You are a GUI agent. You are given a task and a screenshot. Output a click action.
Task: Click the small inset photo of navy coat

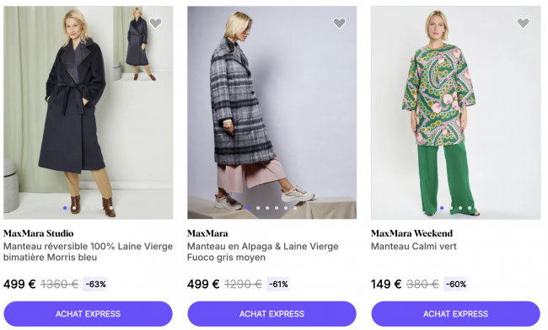tap(137, 44)
